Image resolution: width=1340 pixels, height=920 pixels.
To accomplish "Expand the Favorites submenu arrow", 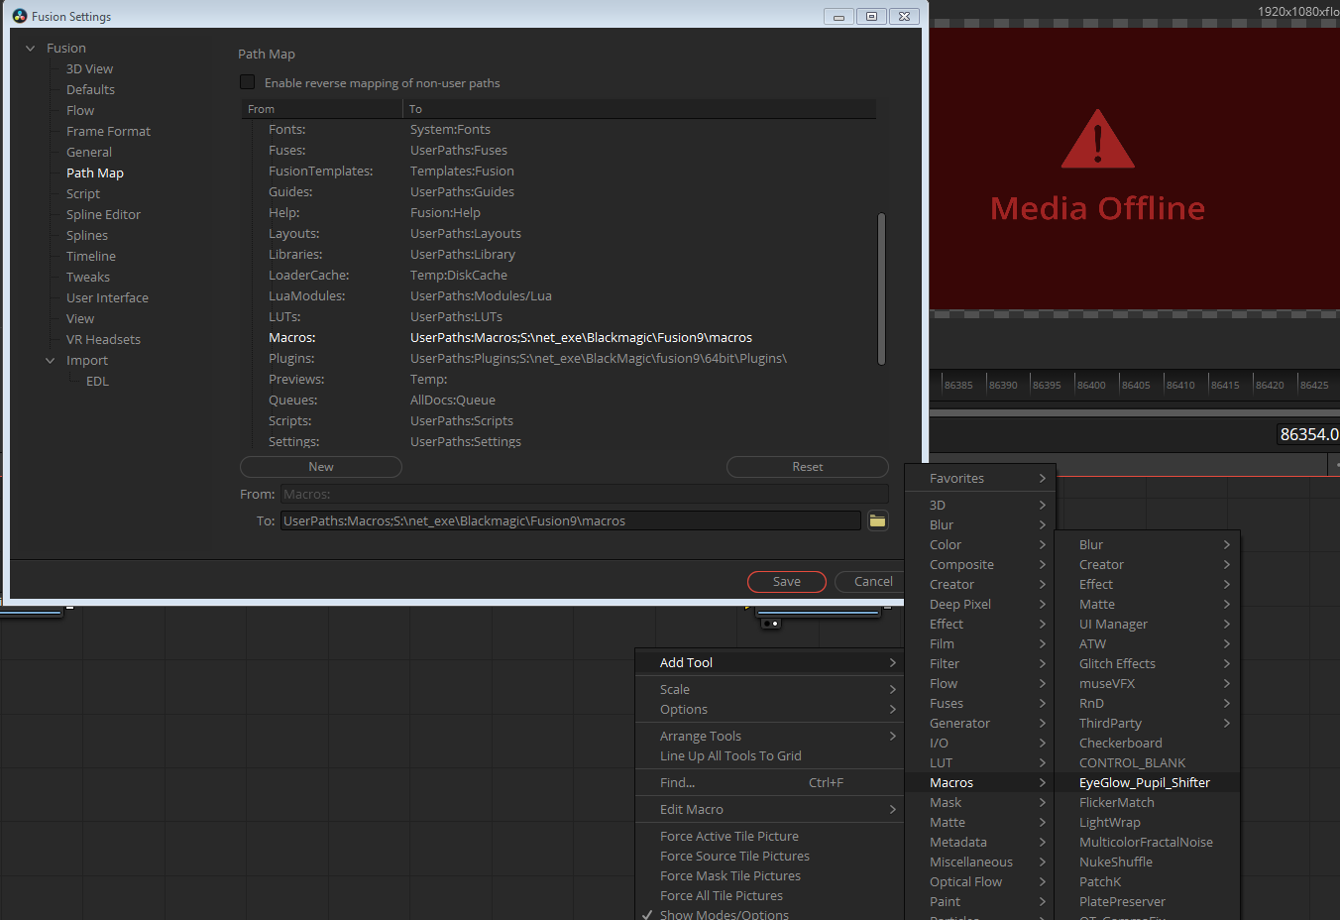I will [1042, 478].
